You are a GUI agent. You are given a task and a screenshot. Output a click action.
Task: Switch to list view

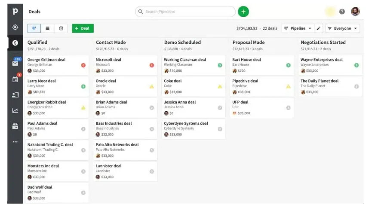[x=47, y=28]
